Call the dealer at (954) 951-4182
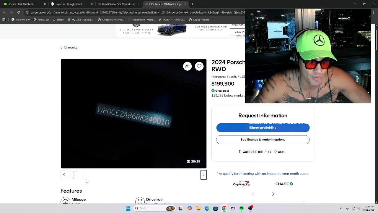The height and width of the screenshot is (213, 378). pyautogui.click(x=255, y=152)
